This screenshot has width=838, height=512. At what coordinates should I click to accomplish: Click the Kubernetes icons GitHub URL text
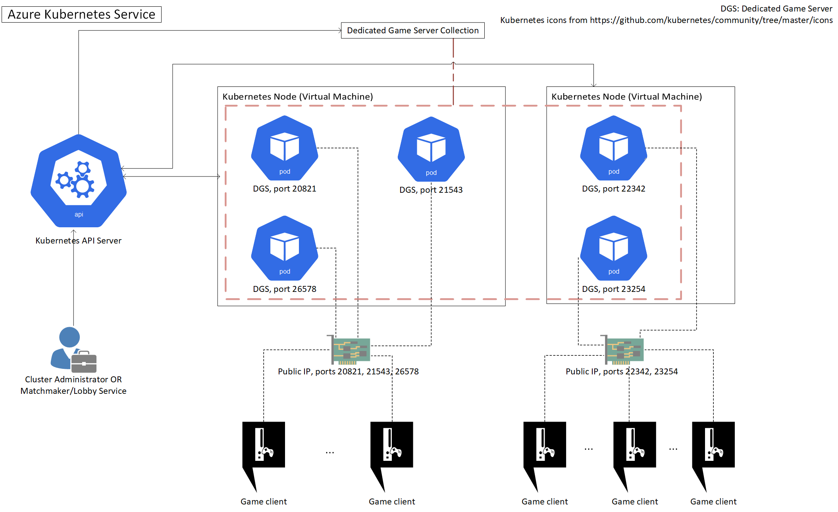pyautogui.click(x=711, y=20)
